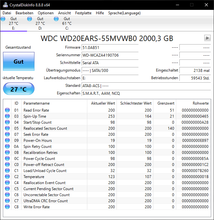Click status icon for Load/Unload Cycle Count
The image size is (214, 220).
[7, 170]
